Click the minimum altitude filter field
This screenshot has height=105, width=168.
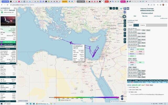point(130,30)
